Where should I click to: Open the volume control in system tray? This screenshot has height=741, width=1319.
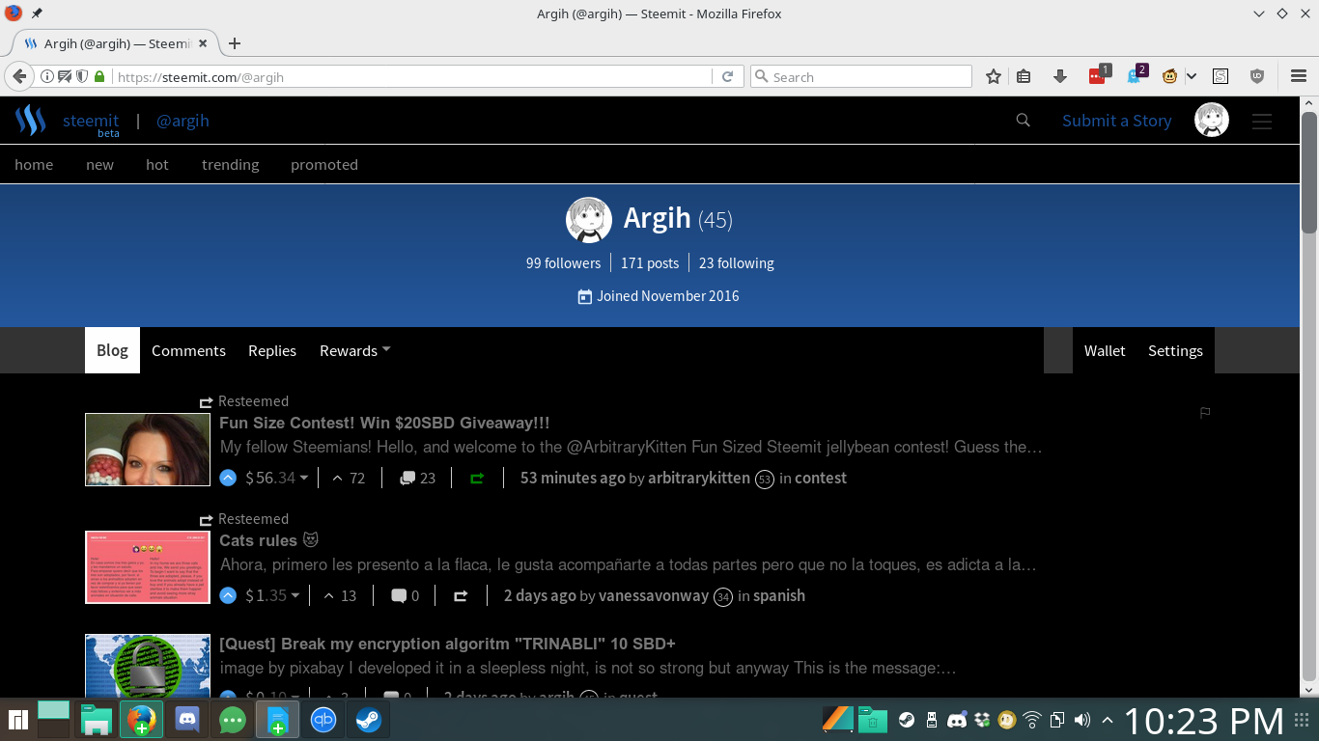(x=1082, y=720)
